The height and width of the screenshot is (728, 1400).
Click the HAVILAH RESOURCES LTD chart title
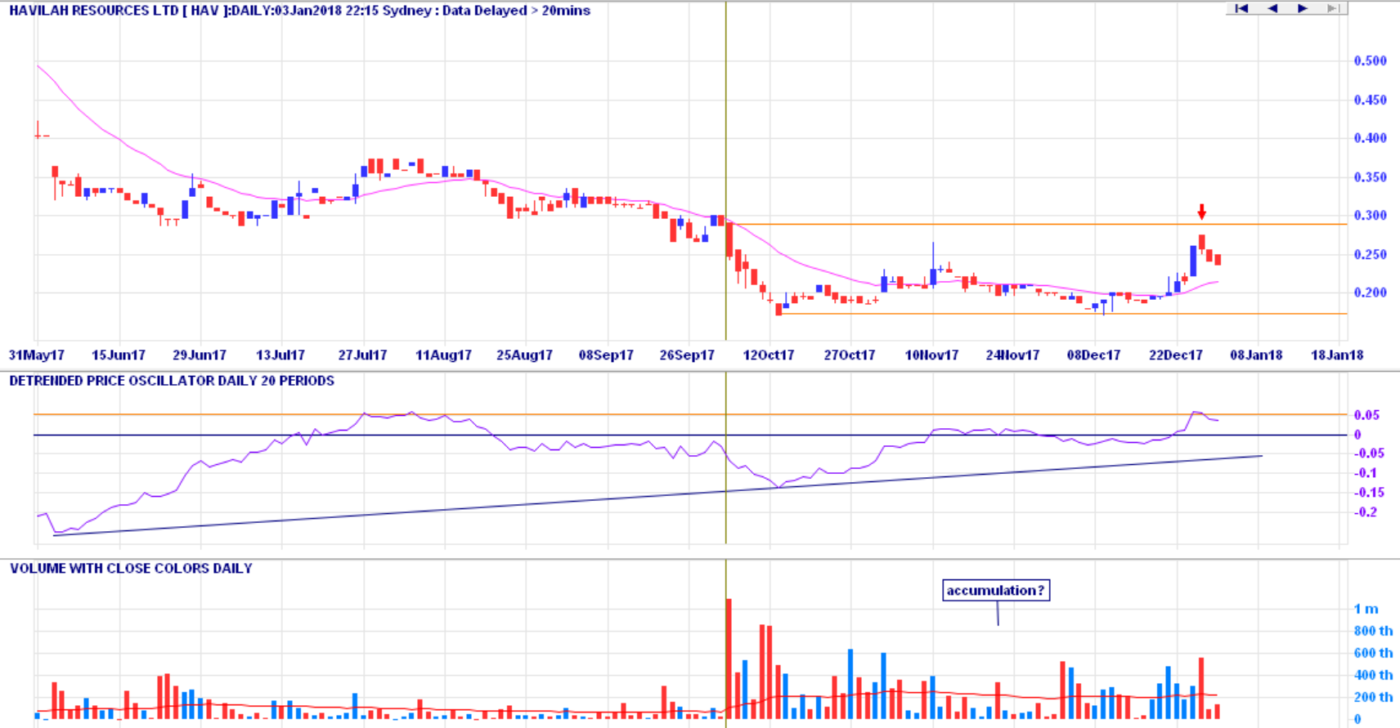pos(299,11)
